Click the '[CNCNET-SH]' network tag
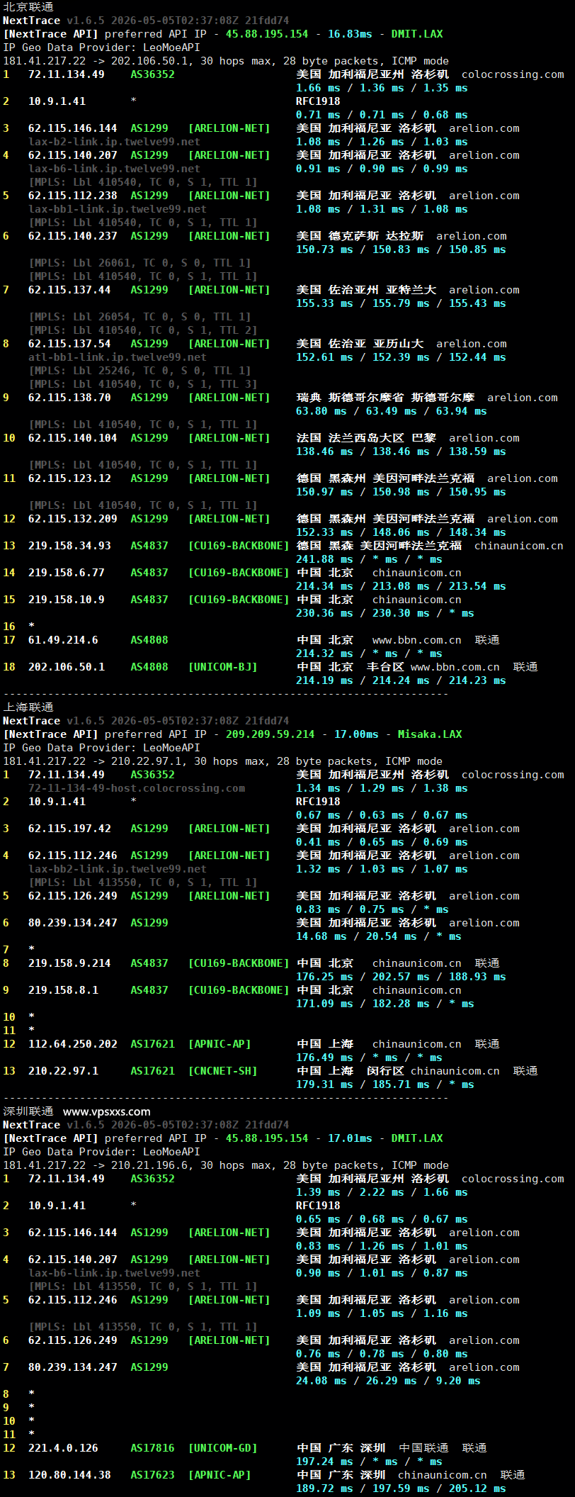575x1497 pixels. pos(222,1070)
